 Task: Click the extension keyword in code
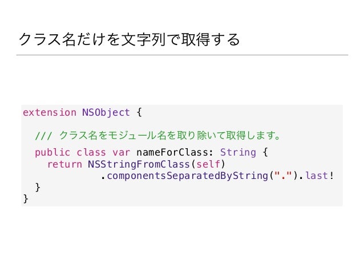[x=50, y=112]
